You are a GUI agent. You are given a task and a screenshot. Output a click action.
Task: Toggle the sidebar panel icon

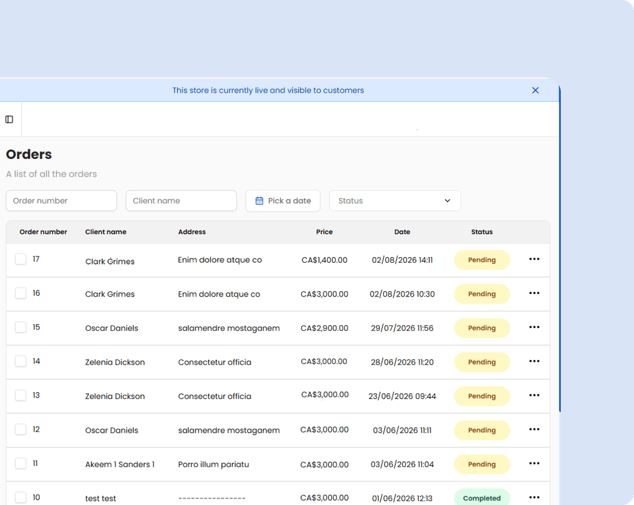tap(9, 119)
